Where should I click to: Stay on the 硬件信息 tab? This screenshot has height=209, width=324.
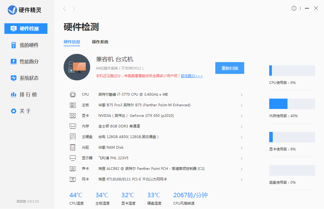(72, 42)
